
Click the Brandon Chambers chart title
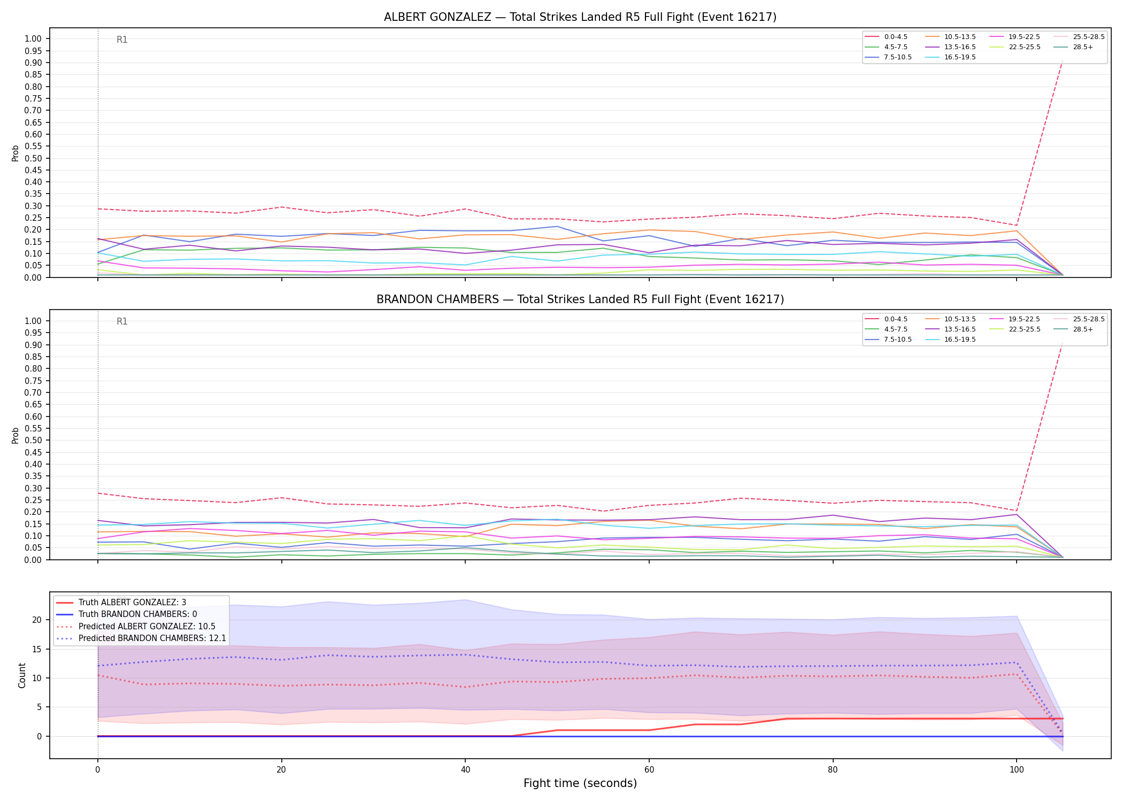580,299
